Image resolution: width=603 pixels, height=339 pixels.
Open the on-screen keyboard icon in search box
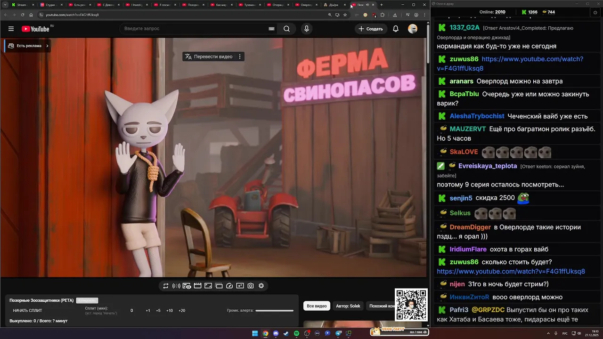(271, 29)
